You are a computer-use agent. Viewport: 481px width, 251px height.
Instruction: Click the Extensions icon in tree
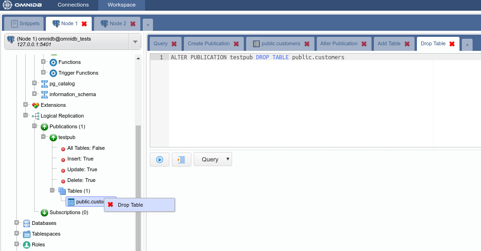point(36,105)
